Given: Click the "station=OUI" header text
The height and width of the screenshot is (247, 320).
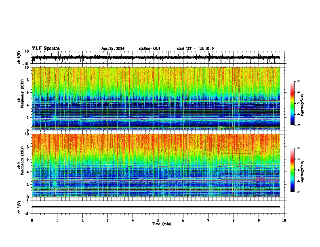Looking at the screenshot, I should [x=149, y=48].
